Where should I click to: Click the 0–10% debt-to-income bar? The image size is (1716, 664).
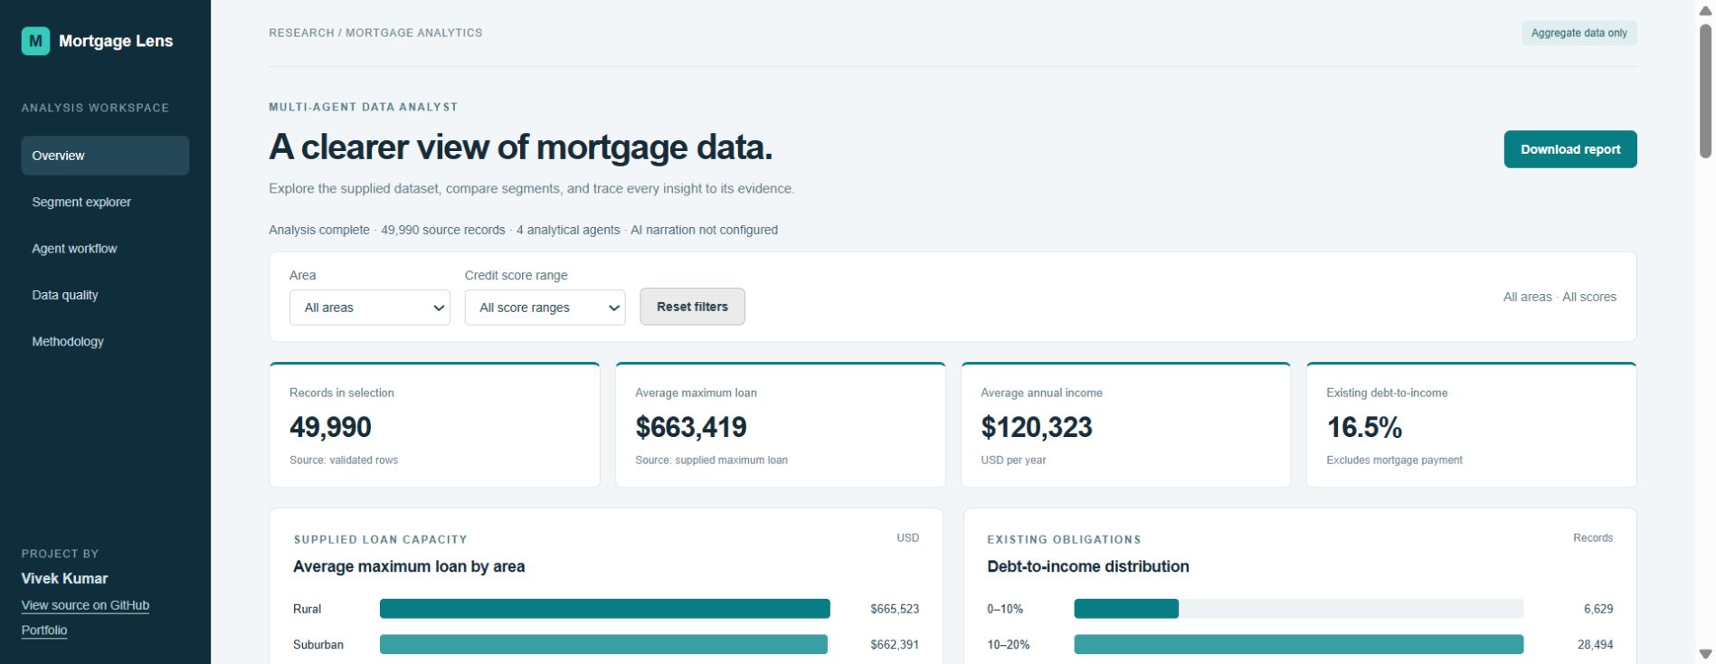(x=1126, y=609)
